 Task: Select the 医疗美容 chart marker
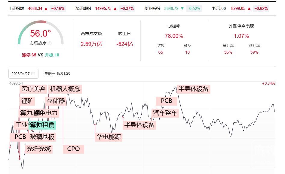point(33,89)
